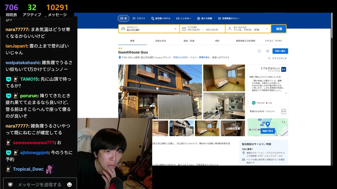The width and height of the screenshot is (337, 189).
Task: Open the +59枚の写真 photo gallery
Action: 233,128
